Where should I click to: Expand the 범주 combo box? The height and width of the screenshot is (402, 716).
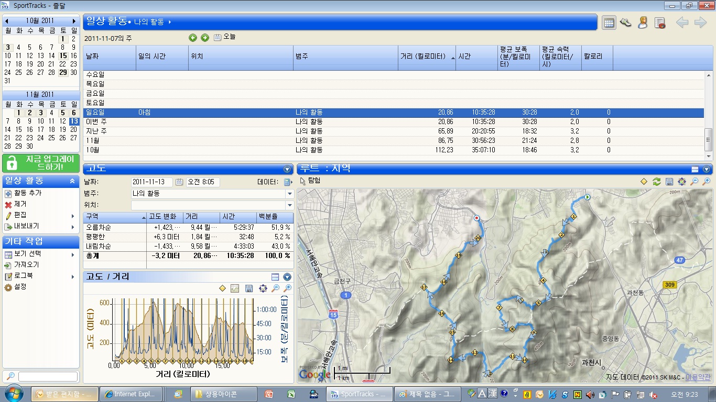pyautogui.click(x=289, y=194)
